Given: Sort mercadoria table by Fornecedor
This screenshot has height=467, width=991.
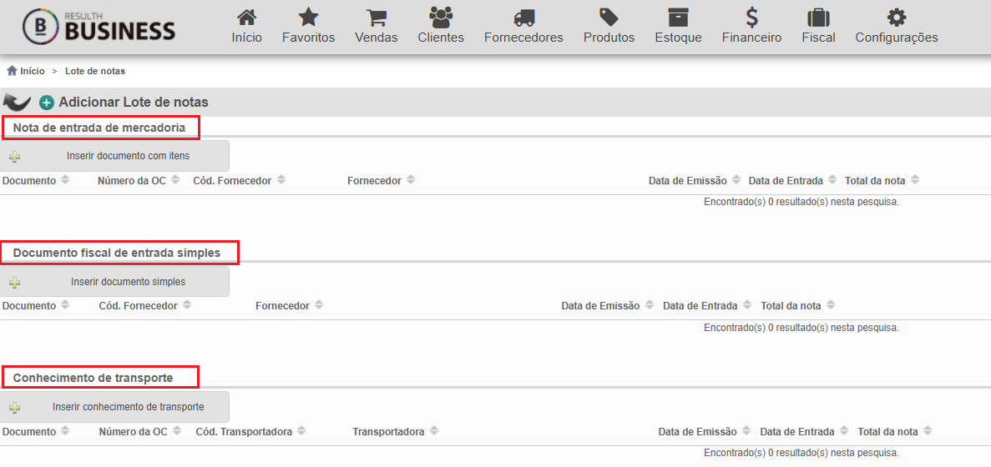Looking at the screenshot, I should pos(381,180).
